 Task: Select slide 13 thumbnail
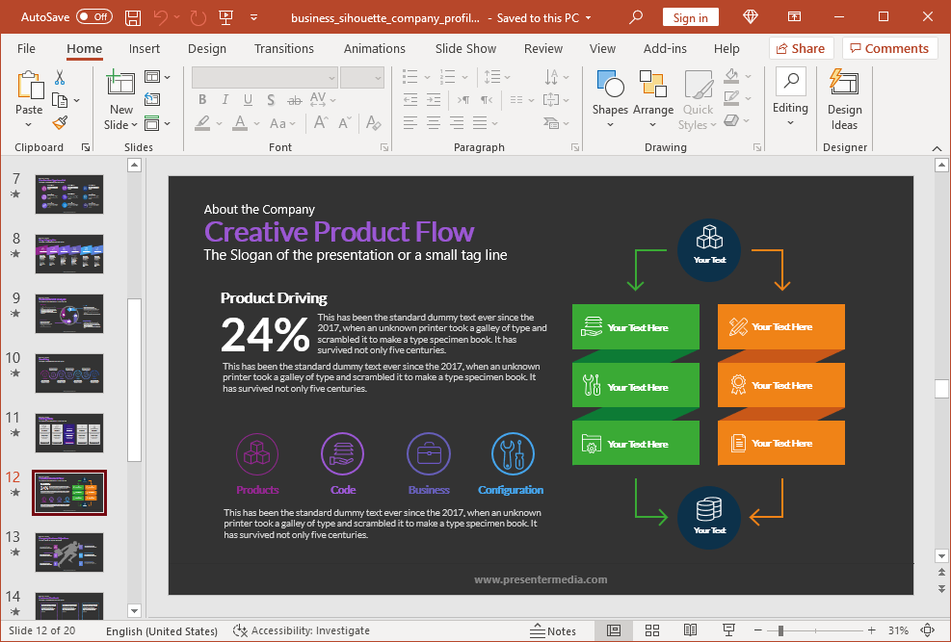[69, 552]
